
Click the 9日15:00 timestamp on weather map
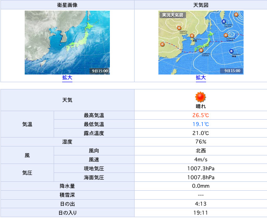233,71
